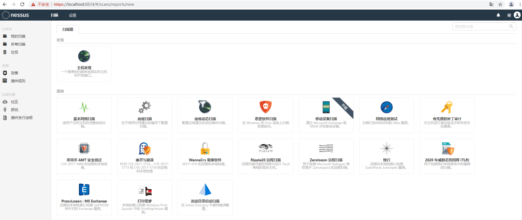The width and height of the screenshot is (522, 220).
Task: Click the 高级扫描 title text
Action: 145,119
